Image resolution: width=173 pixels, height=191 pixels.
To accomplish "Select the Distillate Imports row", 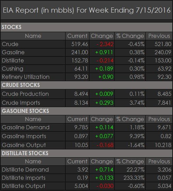I will (x=87, y=178).
